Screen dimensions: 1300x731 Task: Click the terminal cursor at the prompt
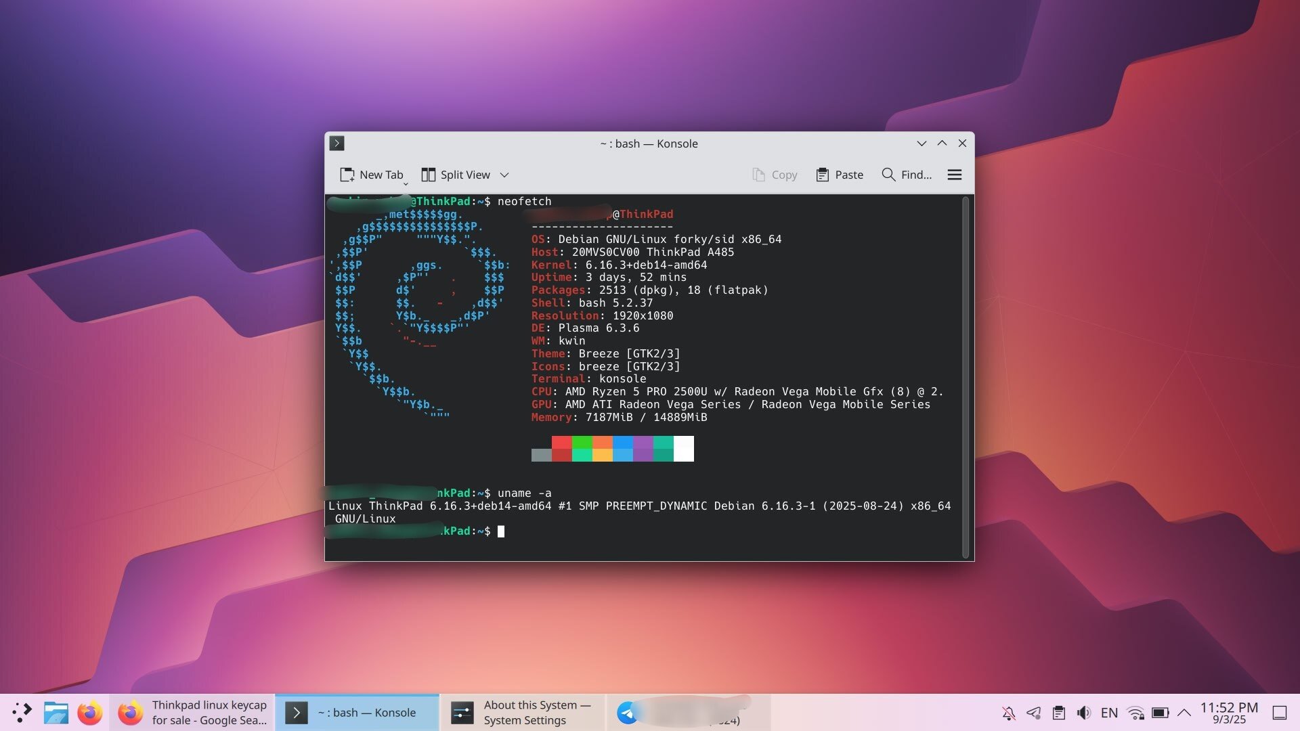coord(501,531)
